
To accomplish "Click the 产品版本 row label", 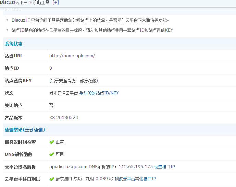I will tap(14, 118).
